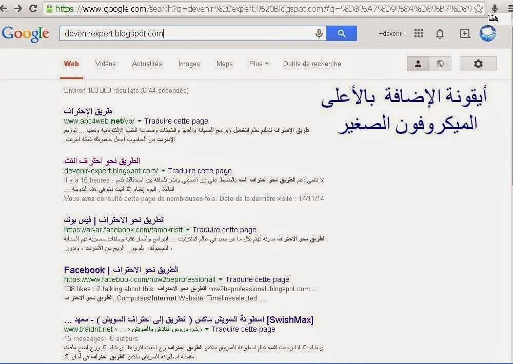Click the blue search magnifier button
This screenshot has height=364, width=513.
pyautogui.click(x=342, y=33)
